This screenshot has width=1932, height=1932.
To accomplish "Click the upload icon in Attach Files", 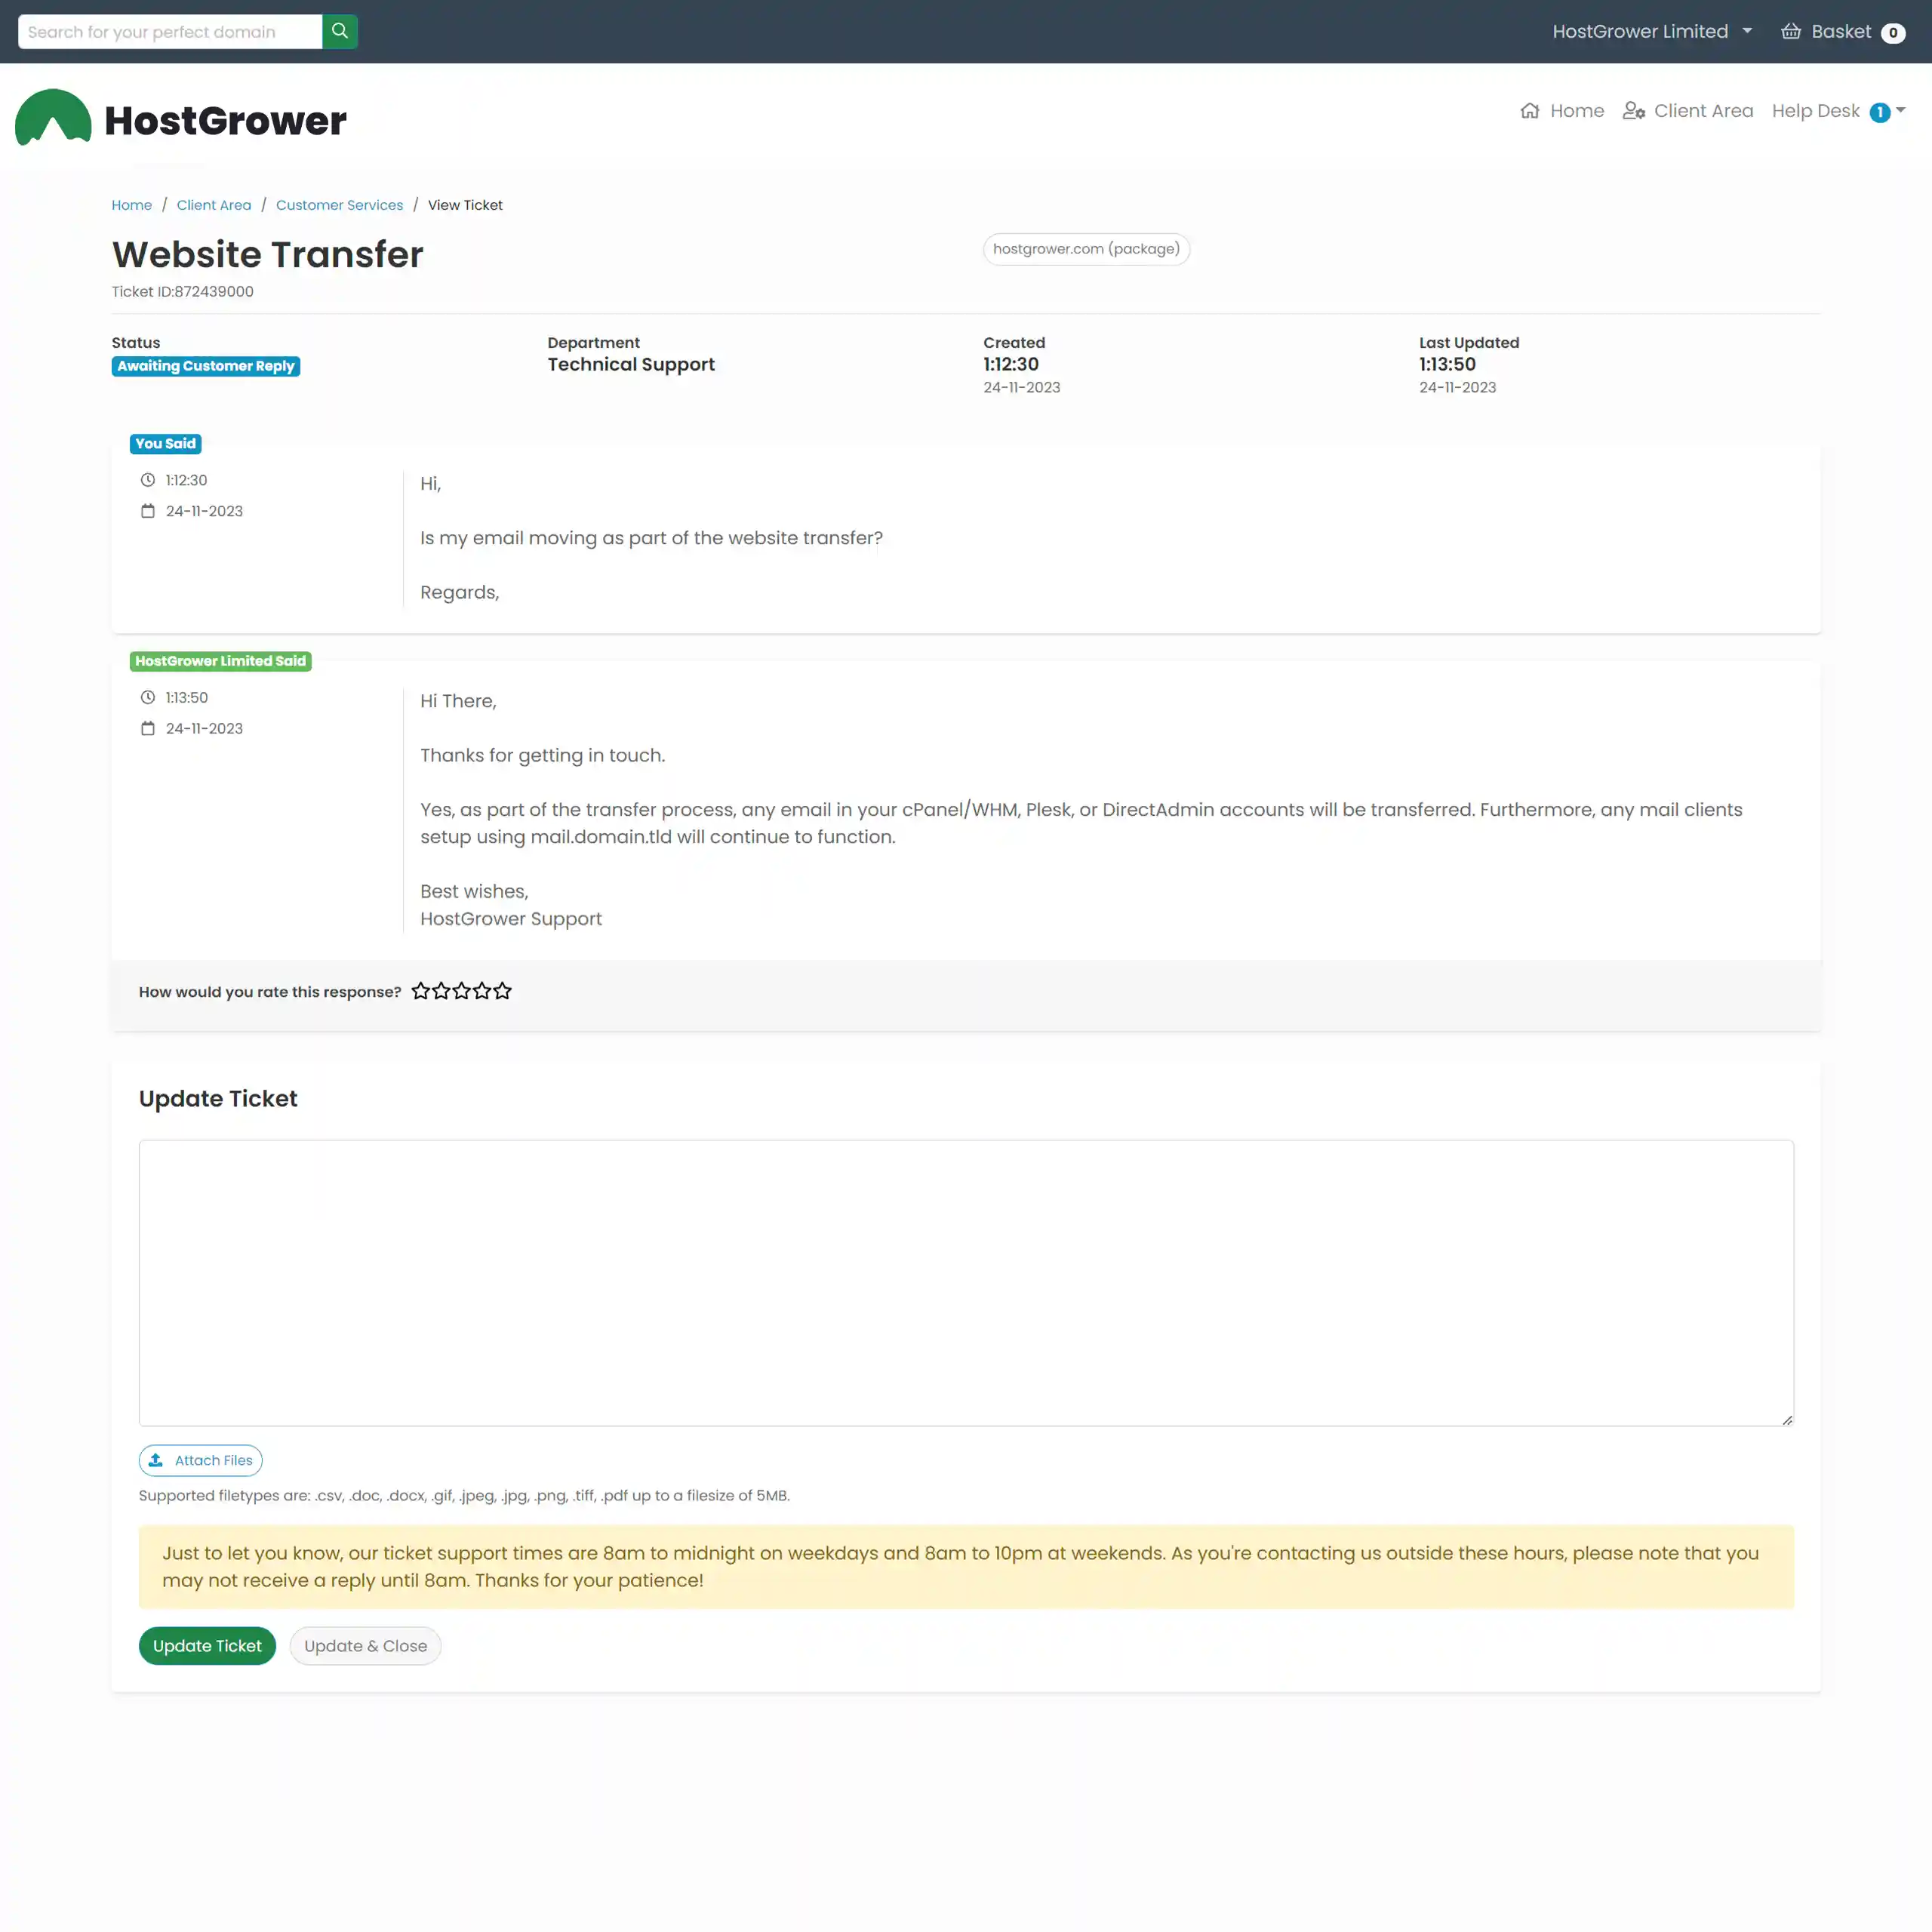I will click(x=156, y=1460).
